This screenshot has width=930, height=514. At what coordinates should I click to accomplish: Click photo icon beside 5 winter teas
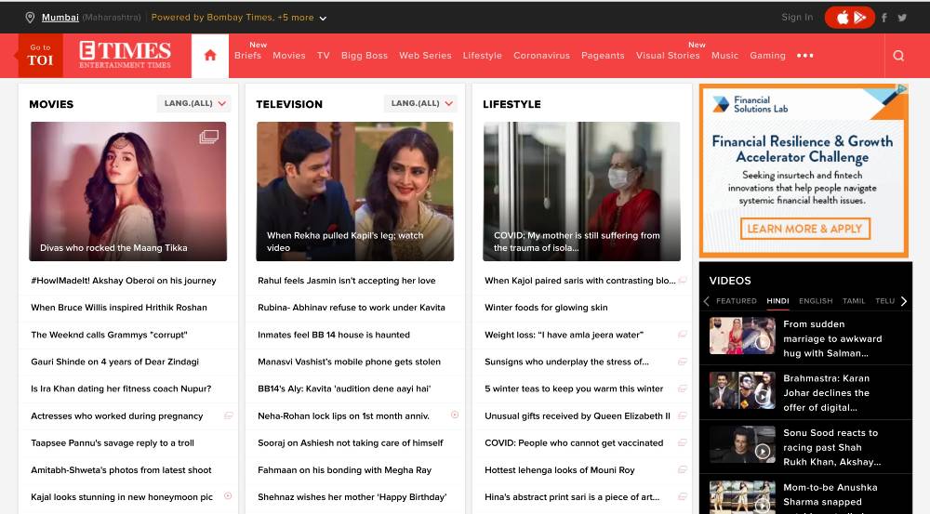(682, 389)
